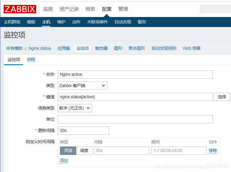Open the 自动发现规则 link
The width and height of the screenshot is (231, 172).
[x=164, y=48]
